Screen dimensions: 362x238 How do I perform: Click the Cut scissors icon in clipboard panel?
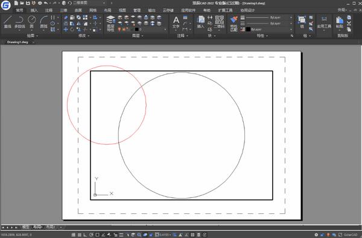pos(349,23)
